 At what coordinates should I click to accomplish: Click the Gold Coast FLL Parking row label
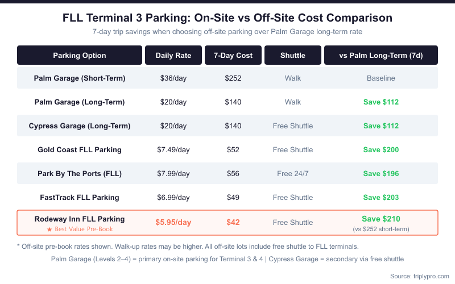pyautogui.click(x=80, y=150)
